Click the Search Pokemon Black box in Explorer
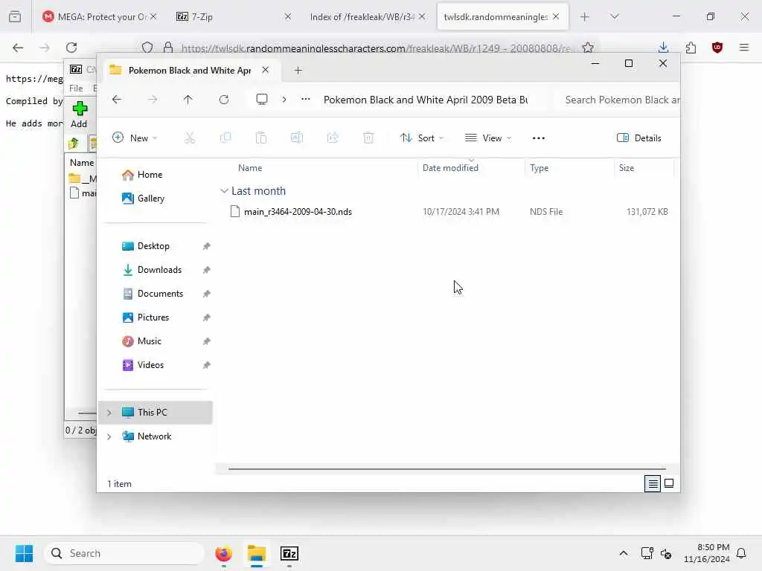This screenshot has height=571, width=762. 617,100
